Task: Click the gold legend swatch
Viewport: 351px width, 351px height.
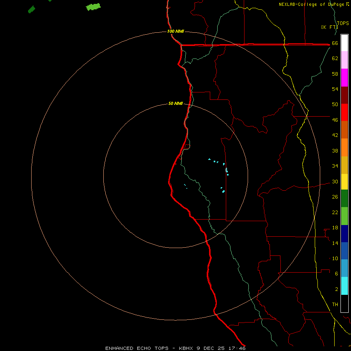Action: (344, 165)
